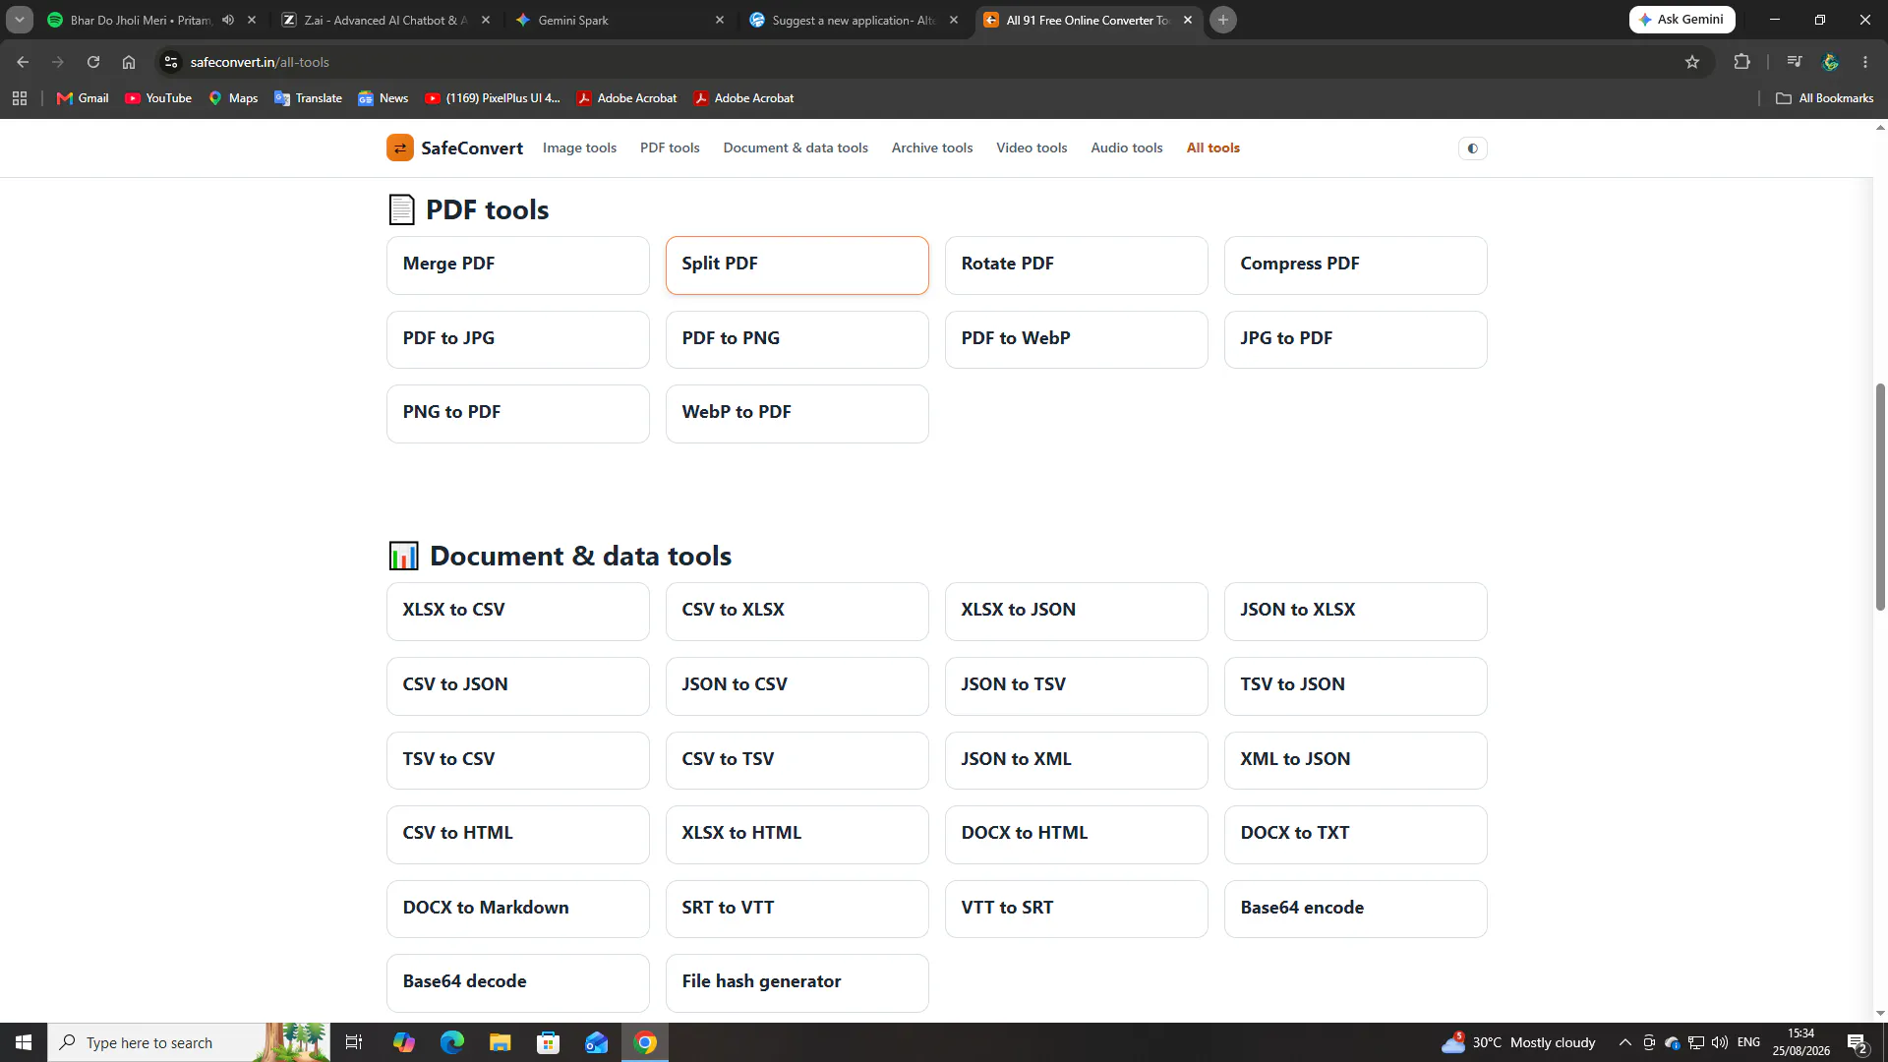Open the Audio tools menu

1127,148
